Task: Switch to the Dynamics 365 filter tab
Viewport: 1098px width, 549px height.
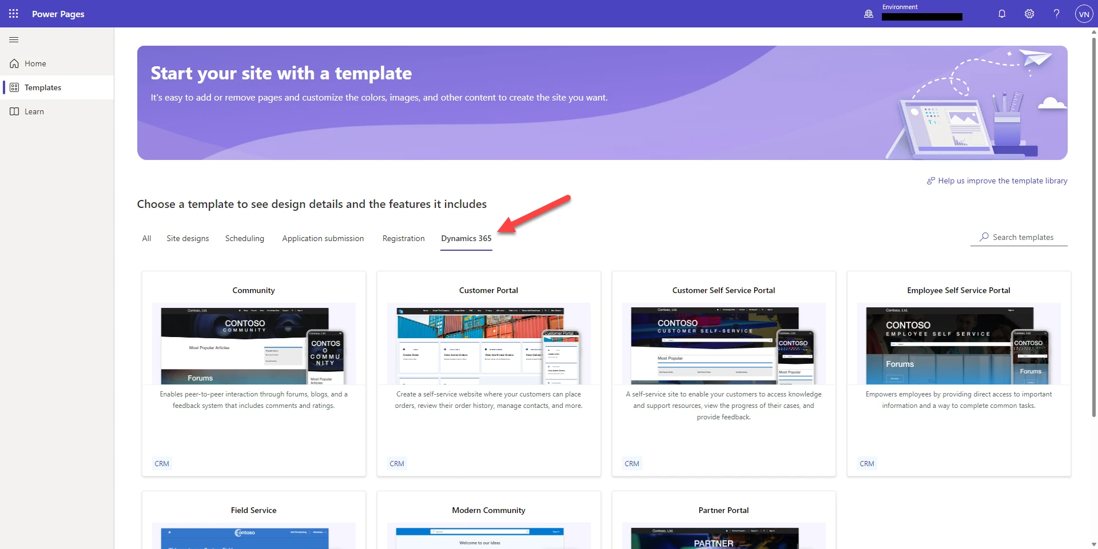Action: [x=466, y=238]
